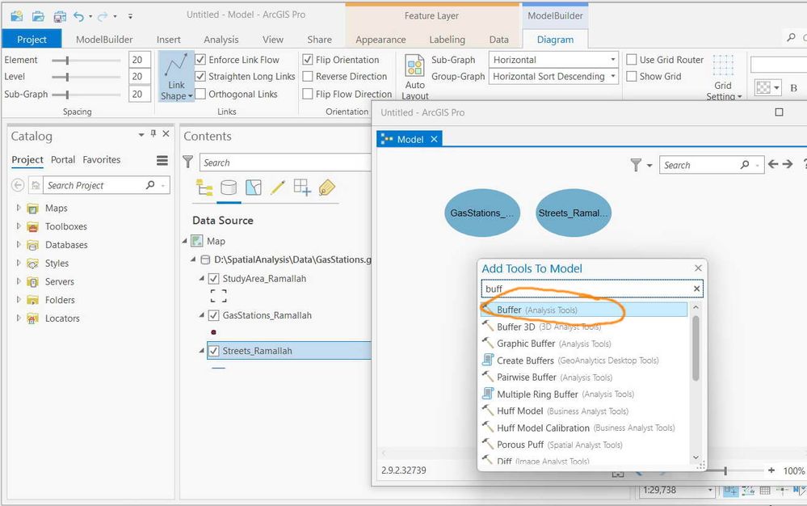Toggle Flip Orientation checkbox

(308, 60)
